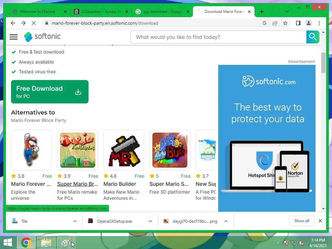Open a new tab

(x=262, y=12)
